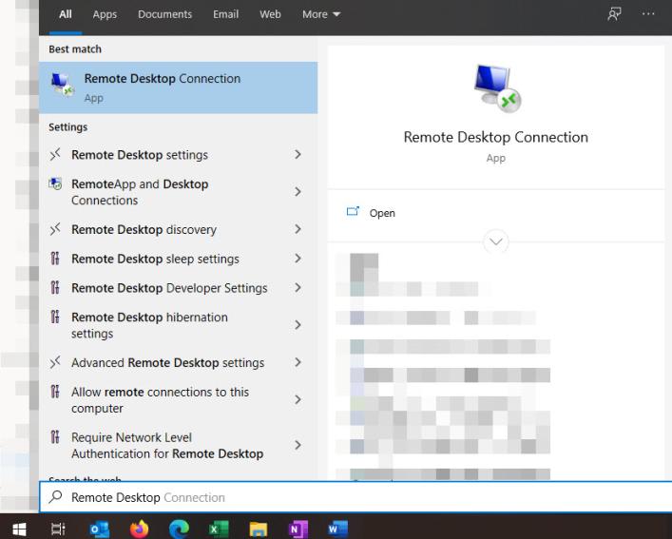Viewport: 672px width, 539px height.
Task: Click the Remote Desktop Connection icon in best match
Action: (x=62, y=85)
